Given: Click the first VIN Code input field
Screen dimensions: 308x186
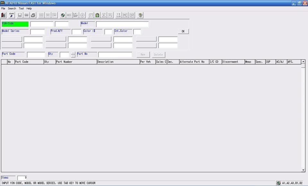Looking at the screenshot, I should click(42, 24).
